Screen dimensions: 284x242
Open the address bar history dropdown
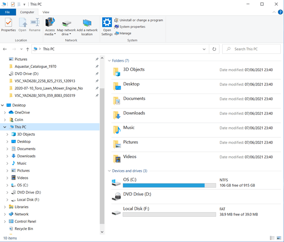coord(204,49)
